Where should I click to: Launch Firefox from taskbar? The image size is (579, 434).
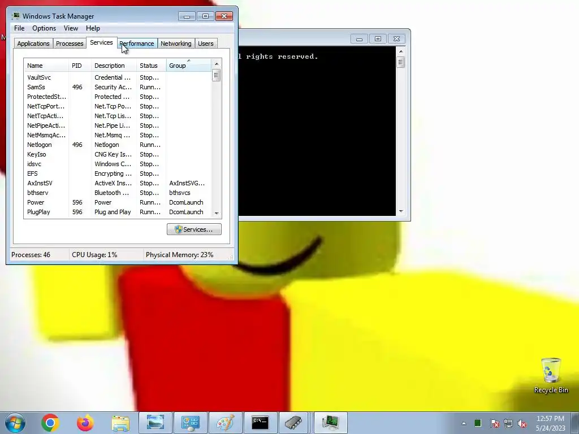click(85, 423)
